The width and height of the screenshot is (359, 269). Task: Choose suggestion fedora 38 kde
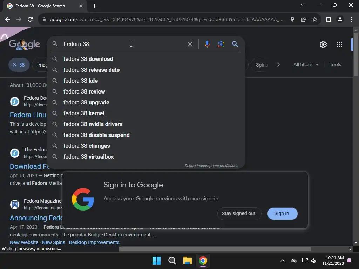point(146,81)
